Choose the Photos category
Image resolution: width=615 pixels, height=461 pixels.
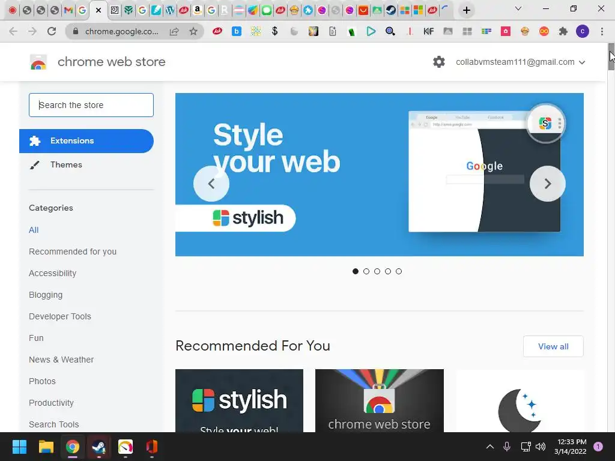tap(42, 381)
